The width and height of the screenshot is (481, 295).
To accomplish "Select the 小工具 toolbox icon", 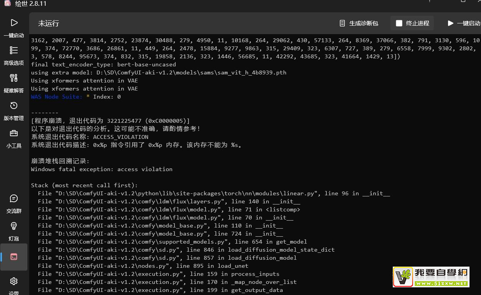I will click(x=14, y=138).
